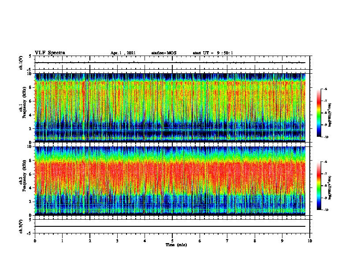This screenshot has height=270, width=349.
Task: Click the "-7" label on ch.1 color scale
Action: click(325, 101)
